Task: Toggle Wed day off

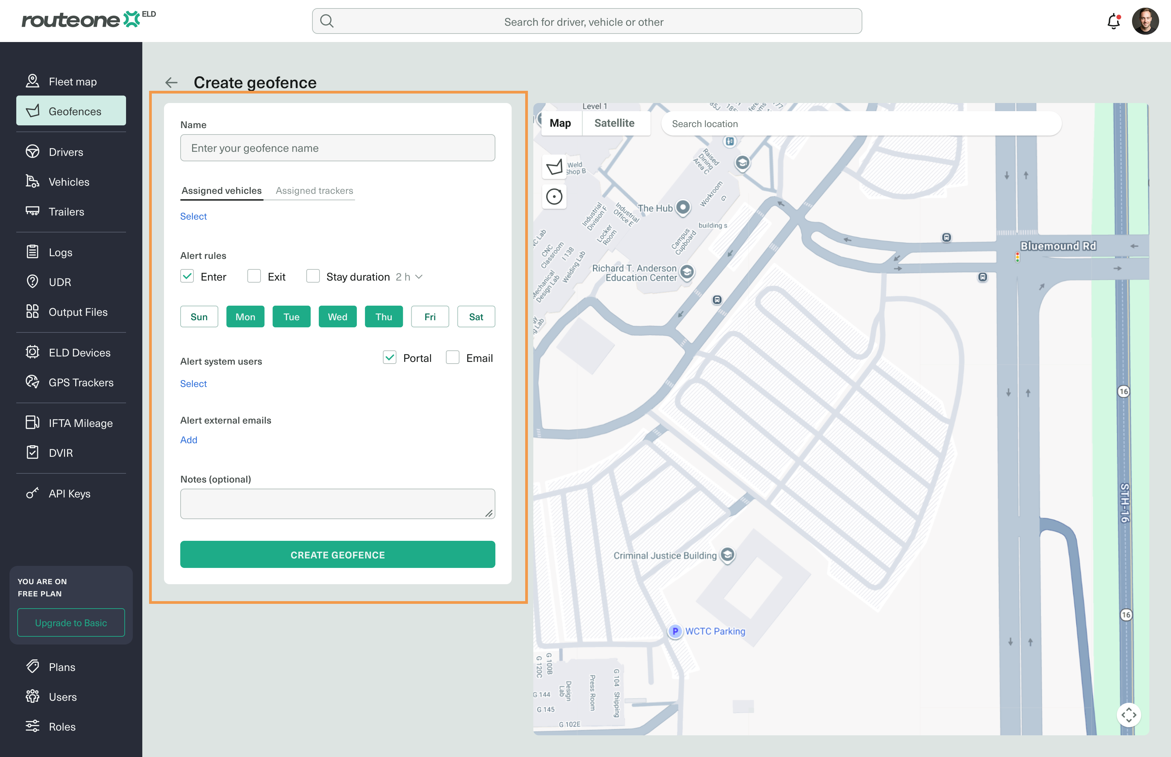Action: click(x=337, y=316)
